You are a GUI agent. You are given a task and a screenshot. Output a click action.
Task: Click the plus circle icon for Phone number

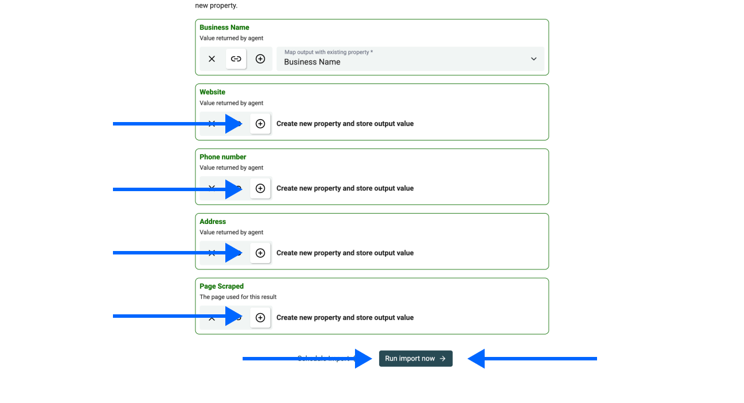pyautogui.click(x=260, y=188)
